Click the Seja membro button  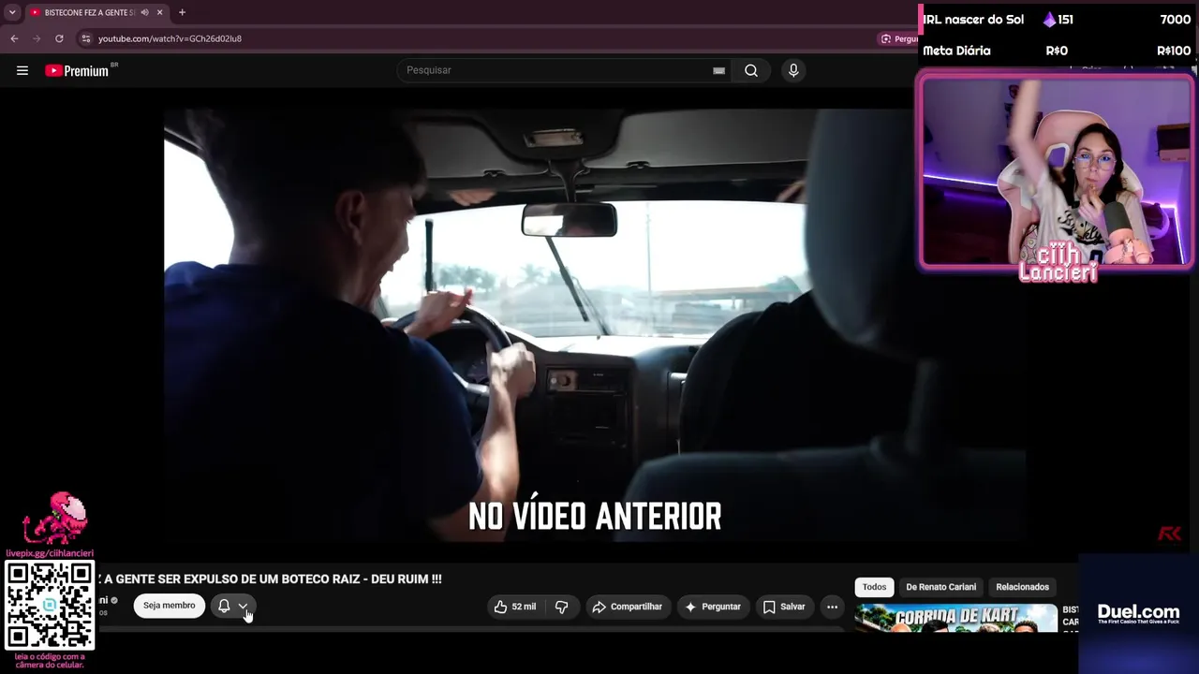pyautogui.click(x=170, y=606)
